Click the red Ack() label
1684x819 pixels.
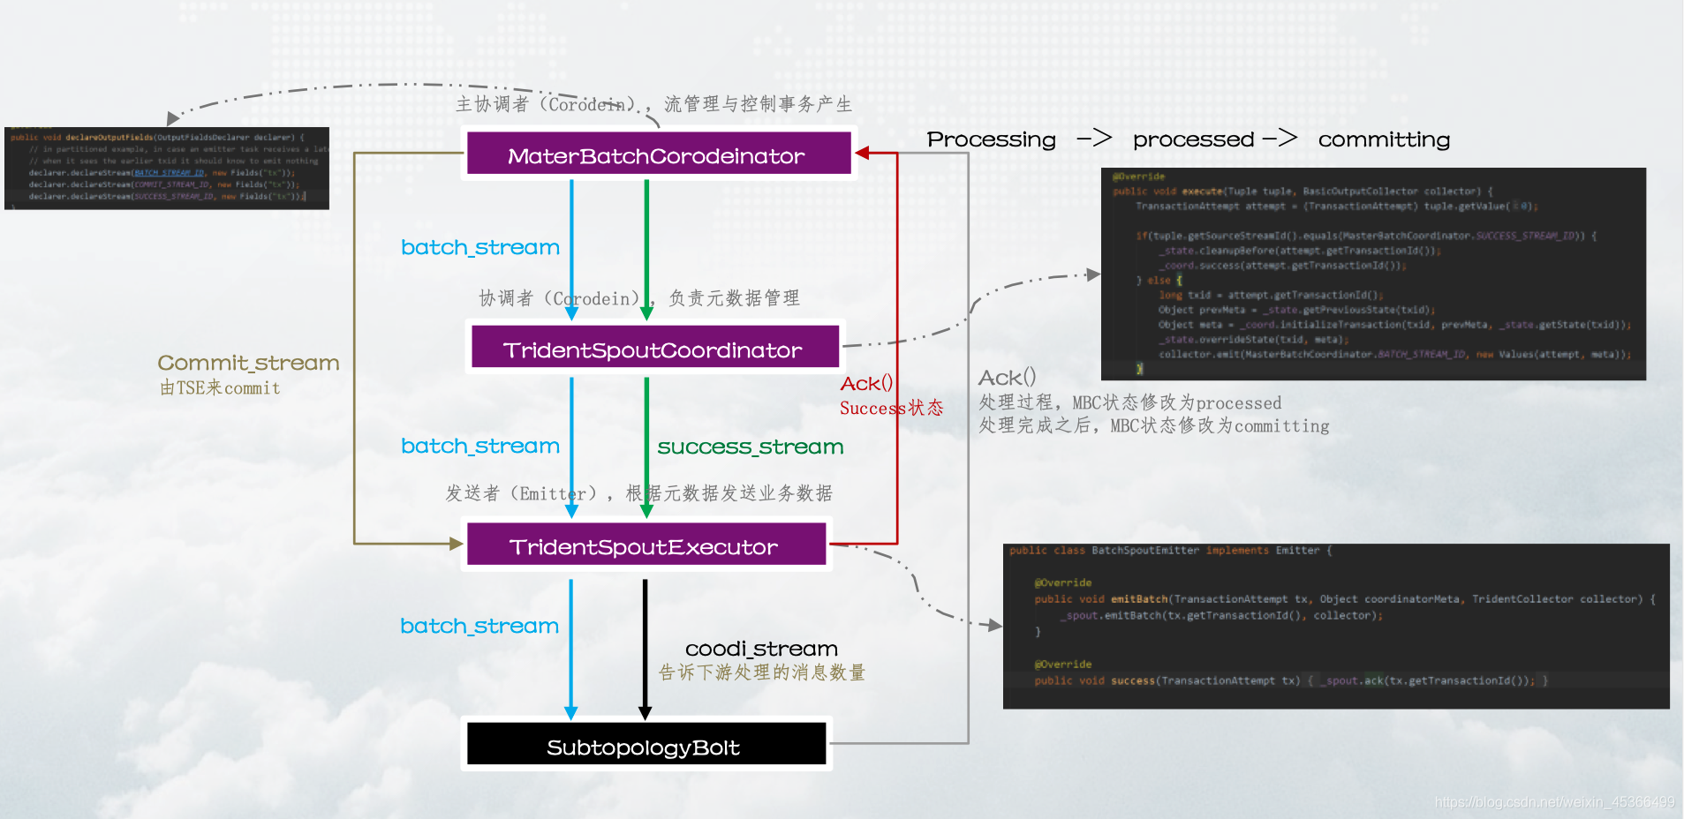(x=866, y=383)
